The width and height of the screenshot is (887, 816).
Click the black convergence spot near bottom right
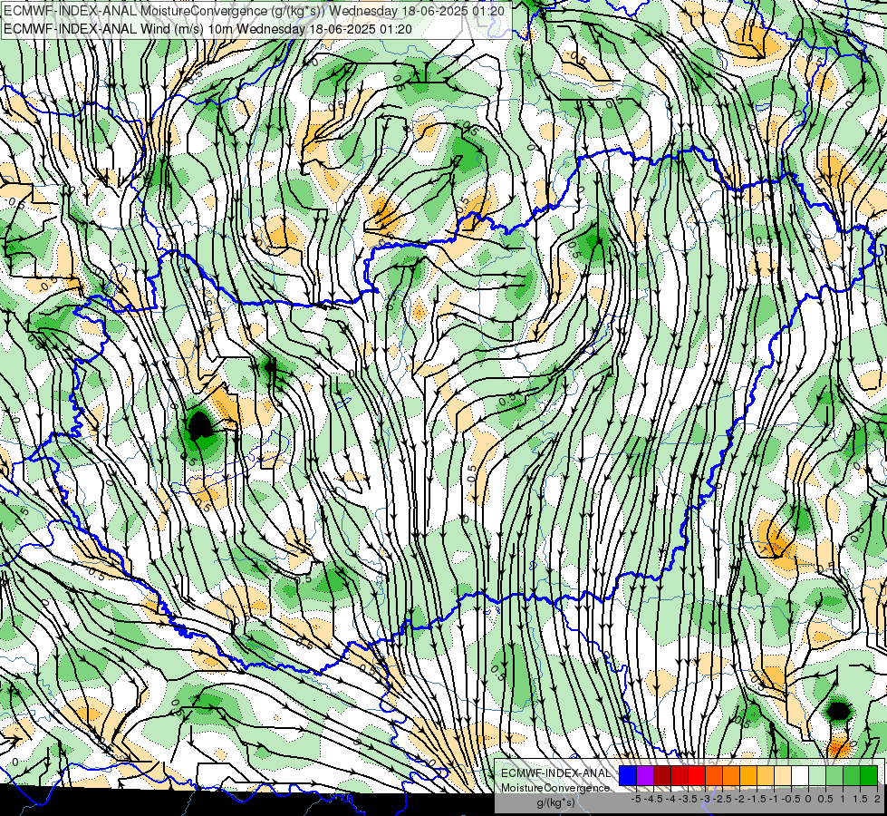pyautogui.click(x=838, y=710)
